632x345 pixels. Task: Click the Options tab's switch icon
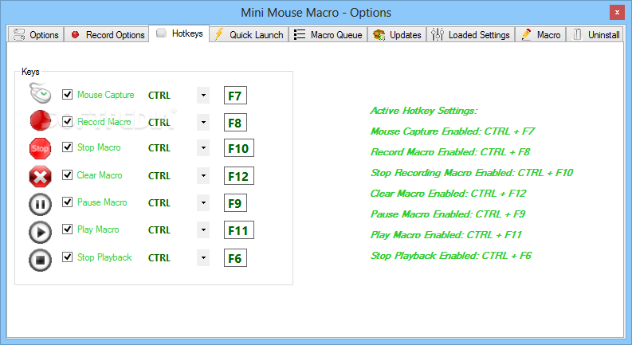point(19,35)
